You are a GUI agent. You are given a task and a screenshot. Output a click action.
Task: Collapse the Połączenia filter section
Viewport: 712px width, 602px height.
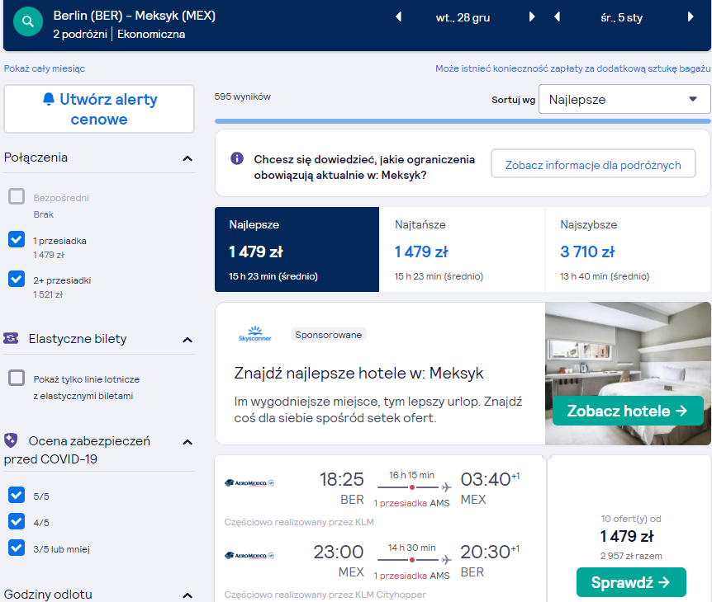pyautogui.click(x=187, y=158)
